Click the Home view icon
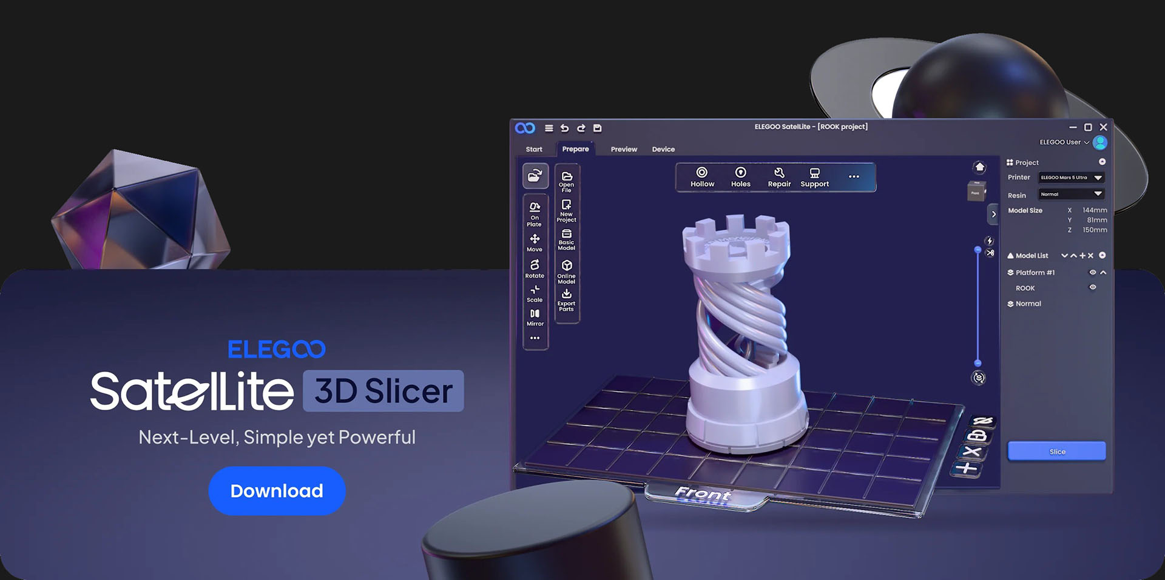 coord(979,167)
